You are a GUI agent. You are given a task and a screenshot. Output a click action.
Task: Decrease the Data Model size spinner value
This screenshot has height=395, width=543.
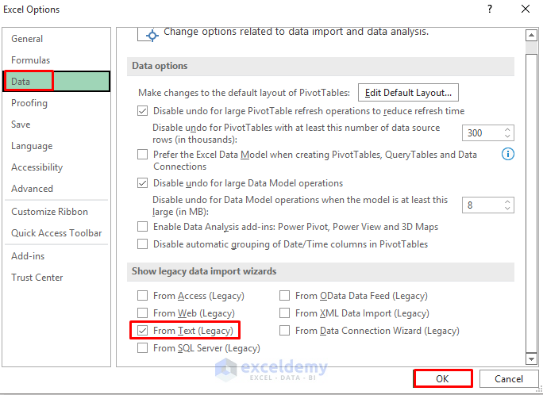pyautogui.click(x=508, y=209)
